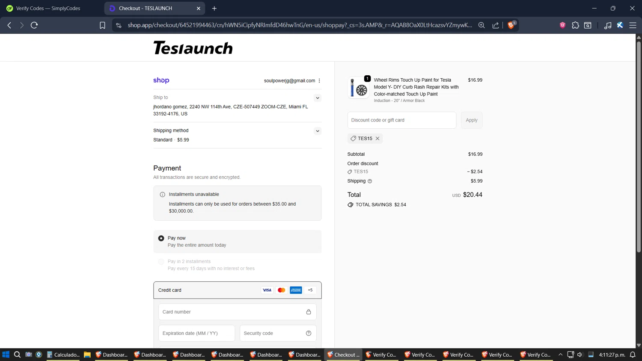Click the TOTAL SAVINGS $2.54 text
This screenshot has width=642, height=361.
pos(381,204)
